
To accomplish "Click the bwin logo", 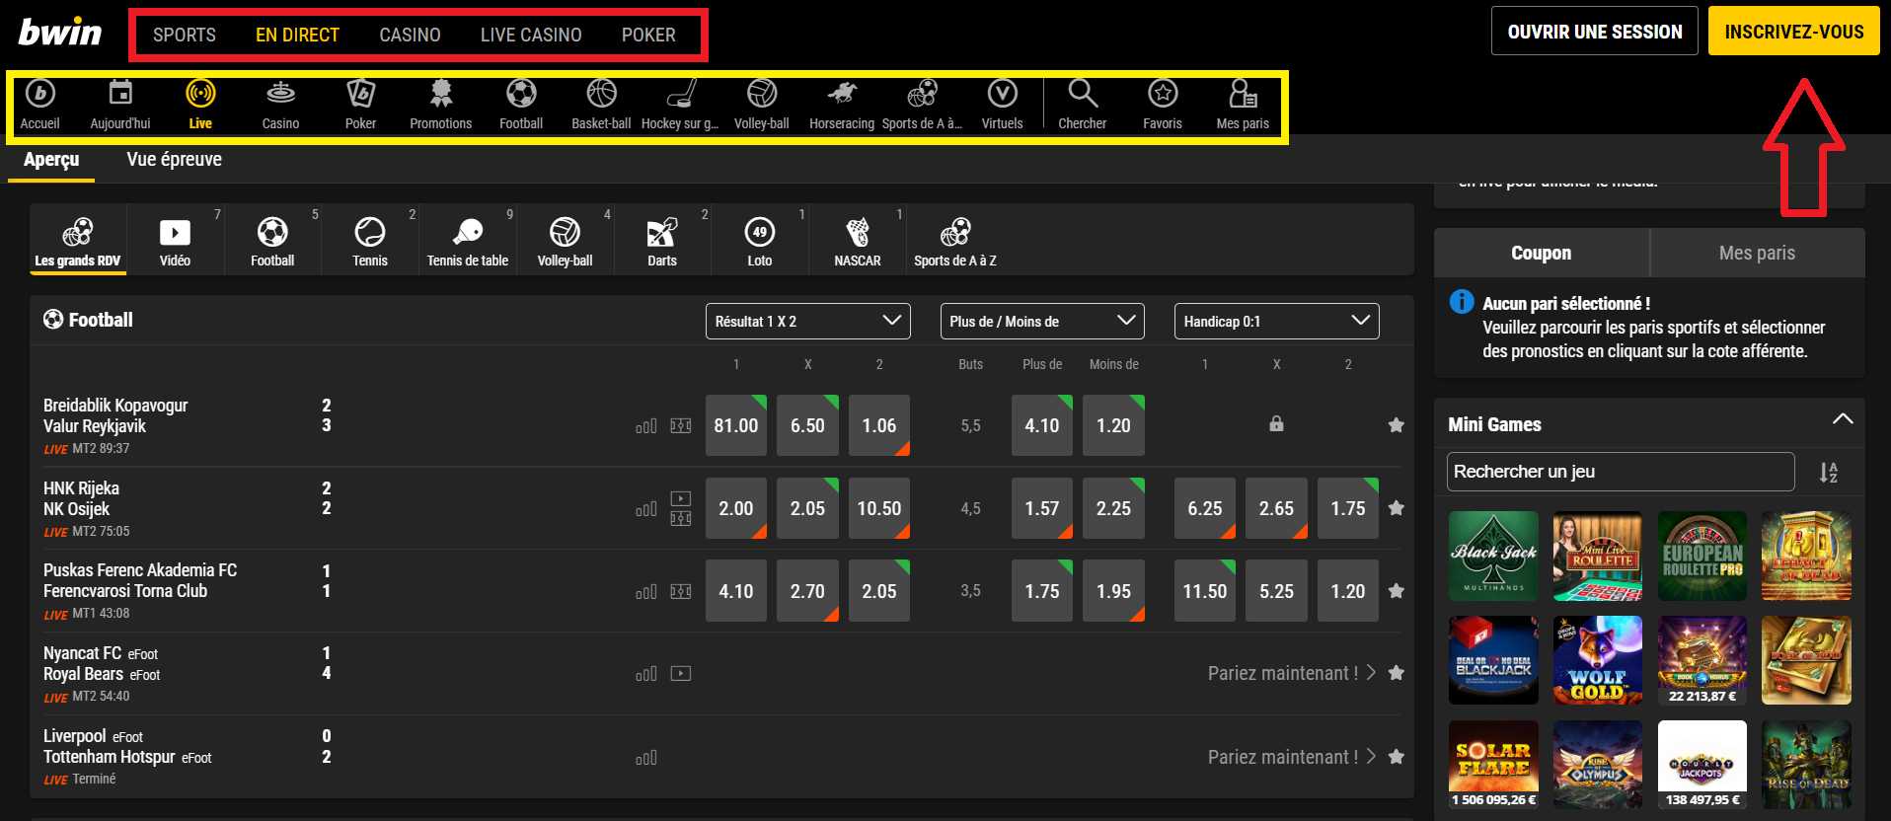I will [60, 33].
